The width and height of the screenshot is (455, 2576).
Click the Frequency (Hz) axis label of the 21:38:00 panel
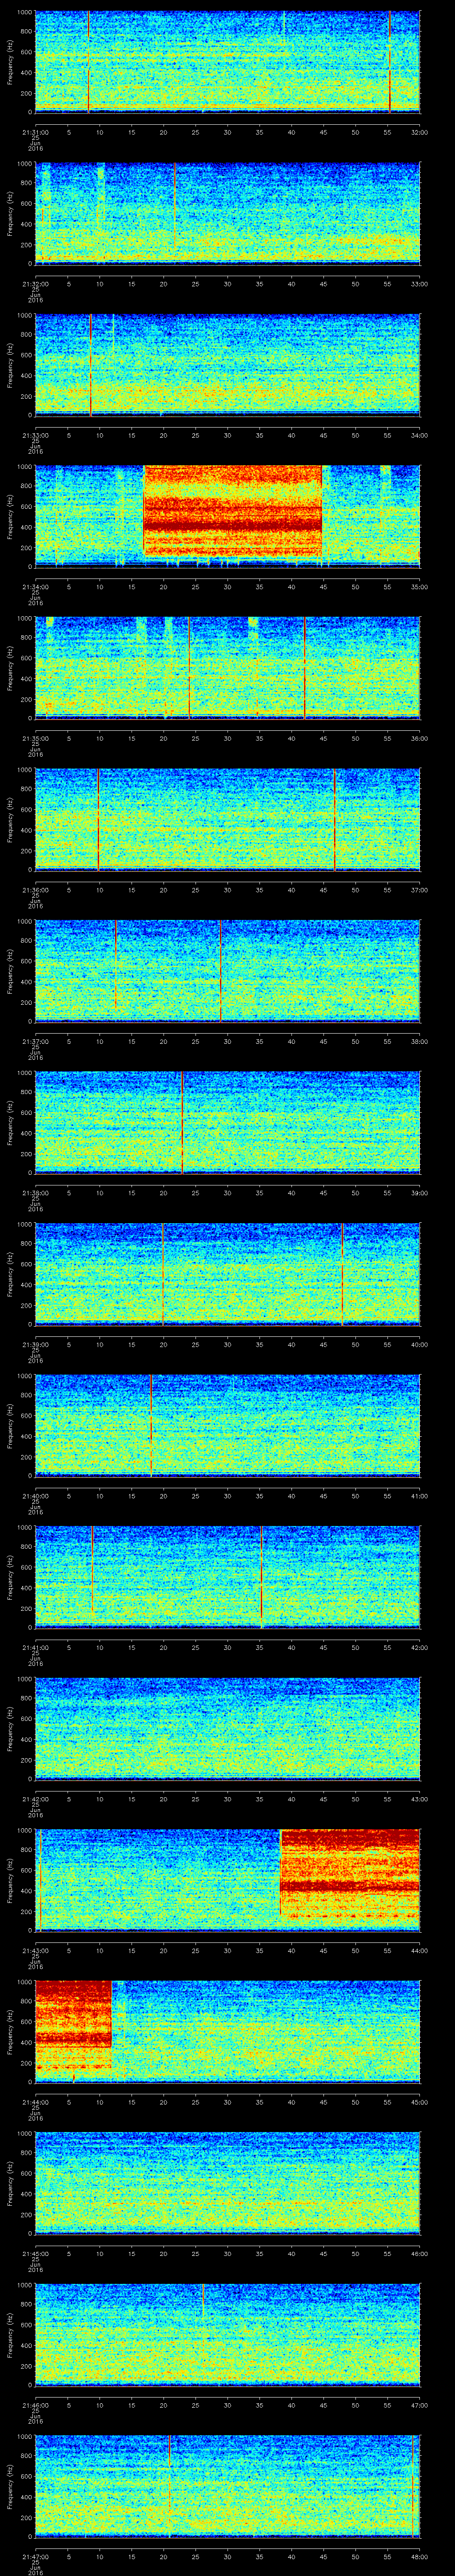click(x=11, y=1123)
